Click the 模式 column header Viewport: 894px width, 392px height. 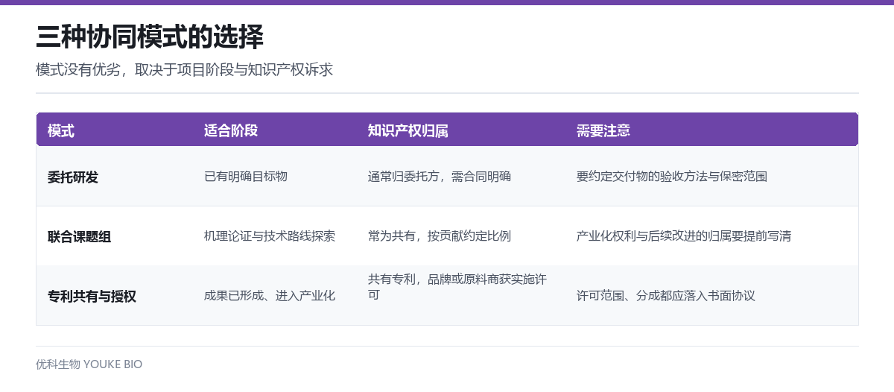61,130
